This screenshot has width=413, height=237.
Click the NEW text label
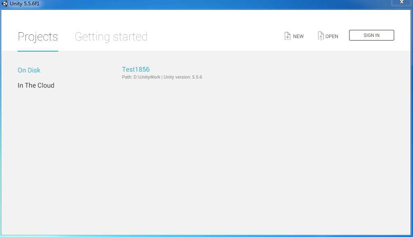(298, 36)
